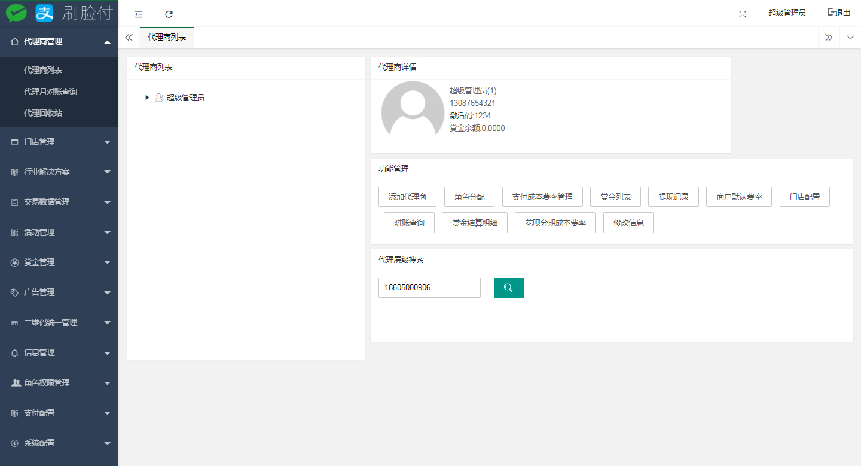The height and width of the screenshot is (466, 861).
Task: Click the home icon beside 代理商管理
Action: tap(15, 42)
